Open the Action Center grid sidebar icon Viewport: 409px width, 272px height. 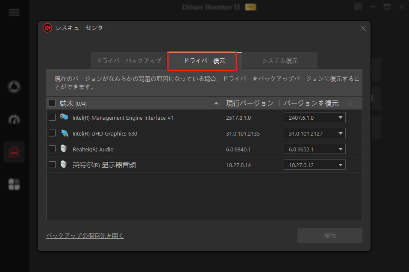[14, 184]
